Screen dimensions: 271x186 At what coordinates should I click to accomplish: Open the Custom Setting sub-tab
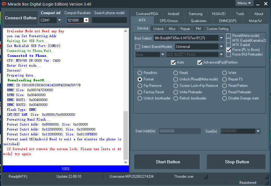[217, 29]
